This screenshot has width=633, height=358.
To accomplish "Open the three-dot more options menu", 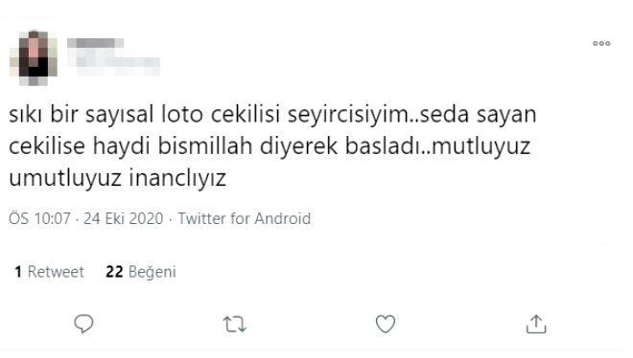I will pos(601,43).
